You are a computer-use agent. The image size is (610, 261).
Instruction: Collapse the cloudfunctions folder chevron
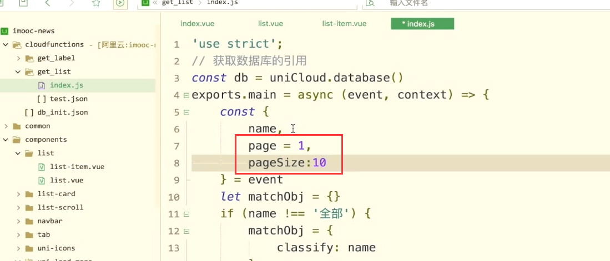[6, 45]
